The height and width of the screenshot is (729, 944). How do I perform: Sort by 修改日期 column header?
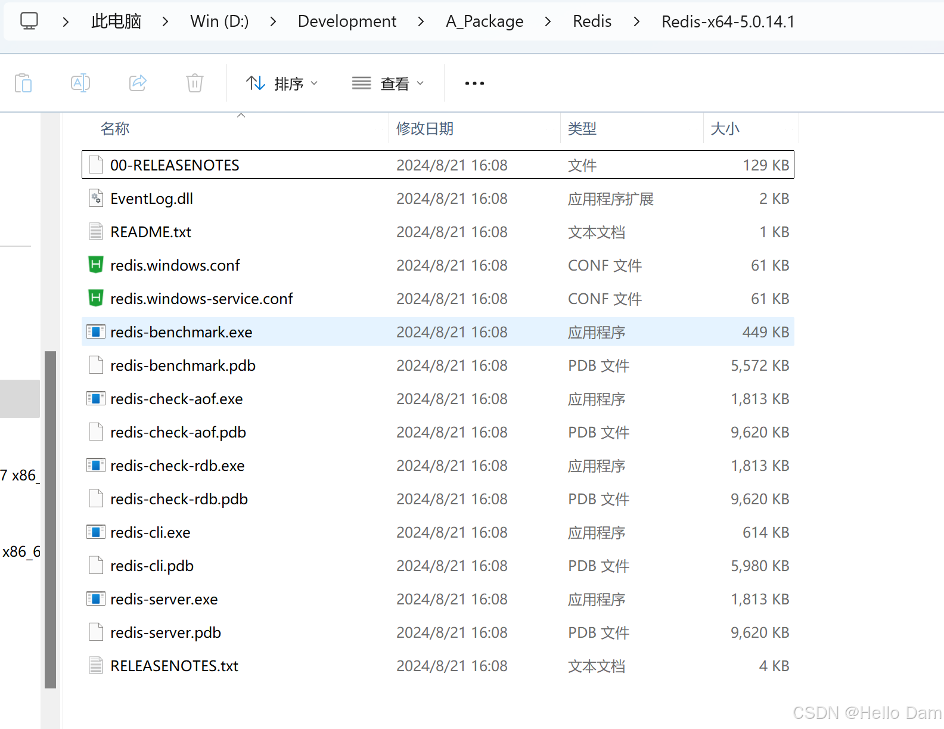click(x=425, y=129)
